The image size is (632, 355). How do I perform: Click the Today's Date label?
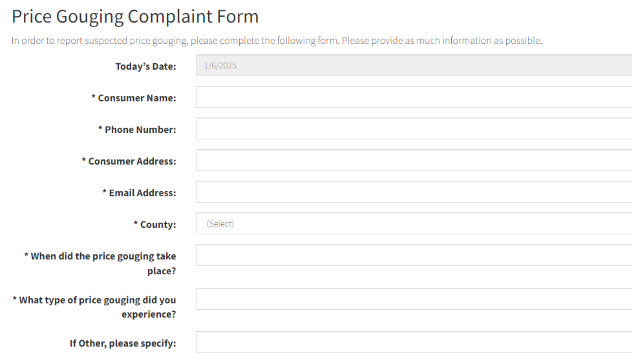coord(145,66)
